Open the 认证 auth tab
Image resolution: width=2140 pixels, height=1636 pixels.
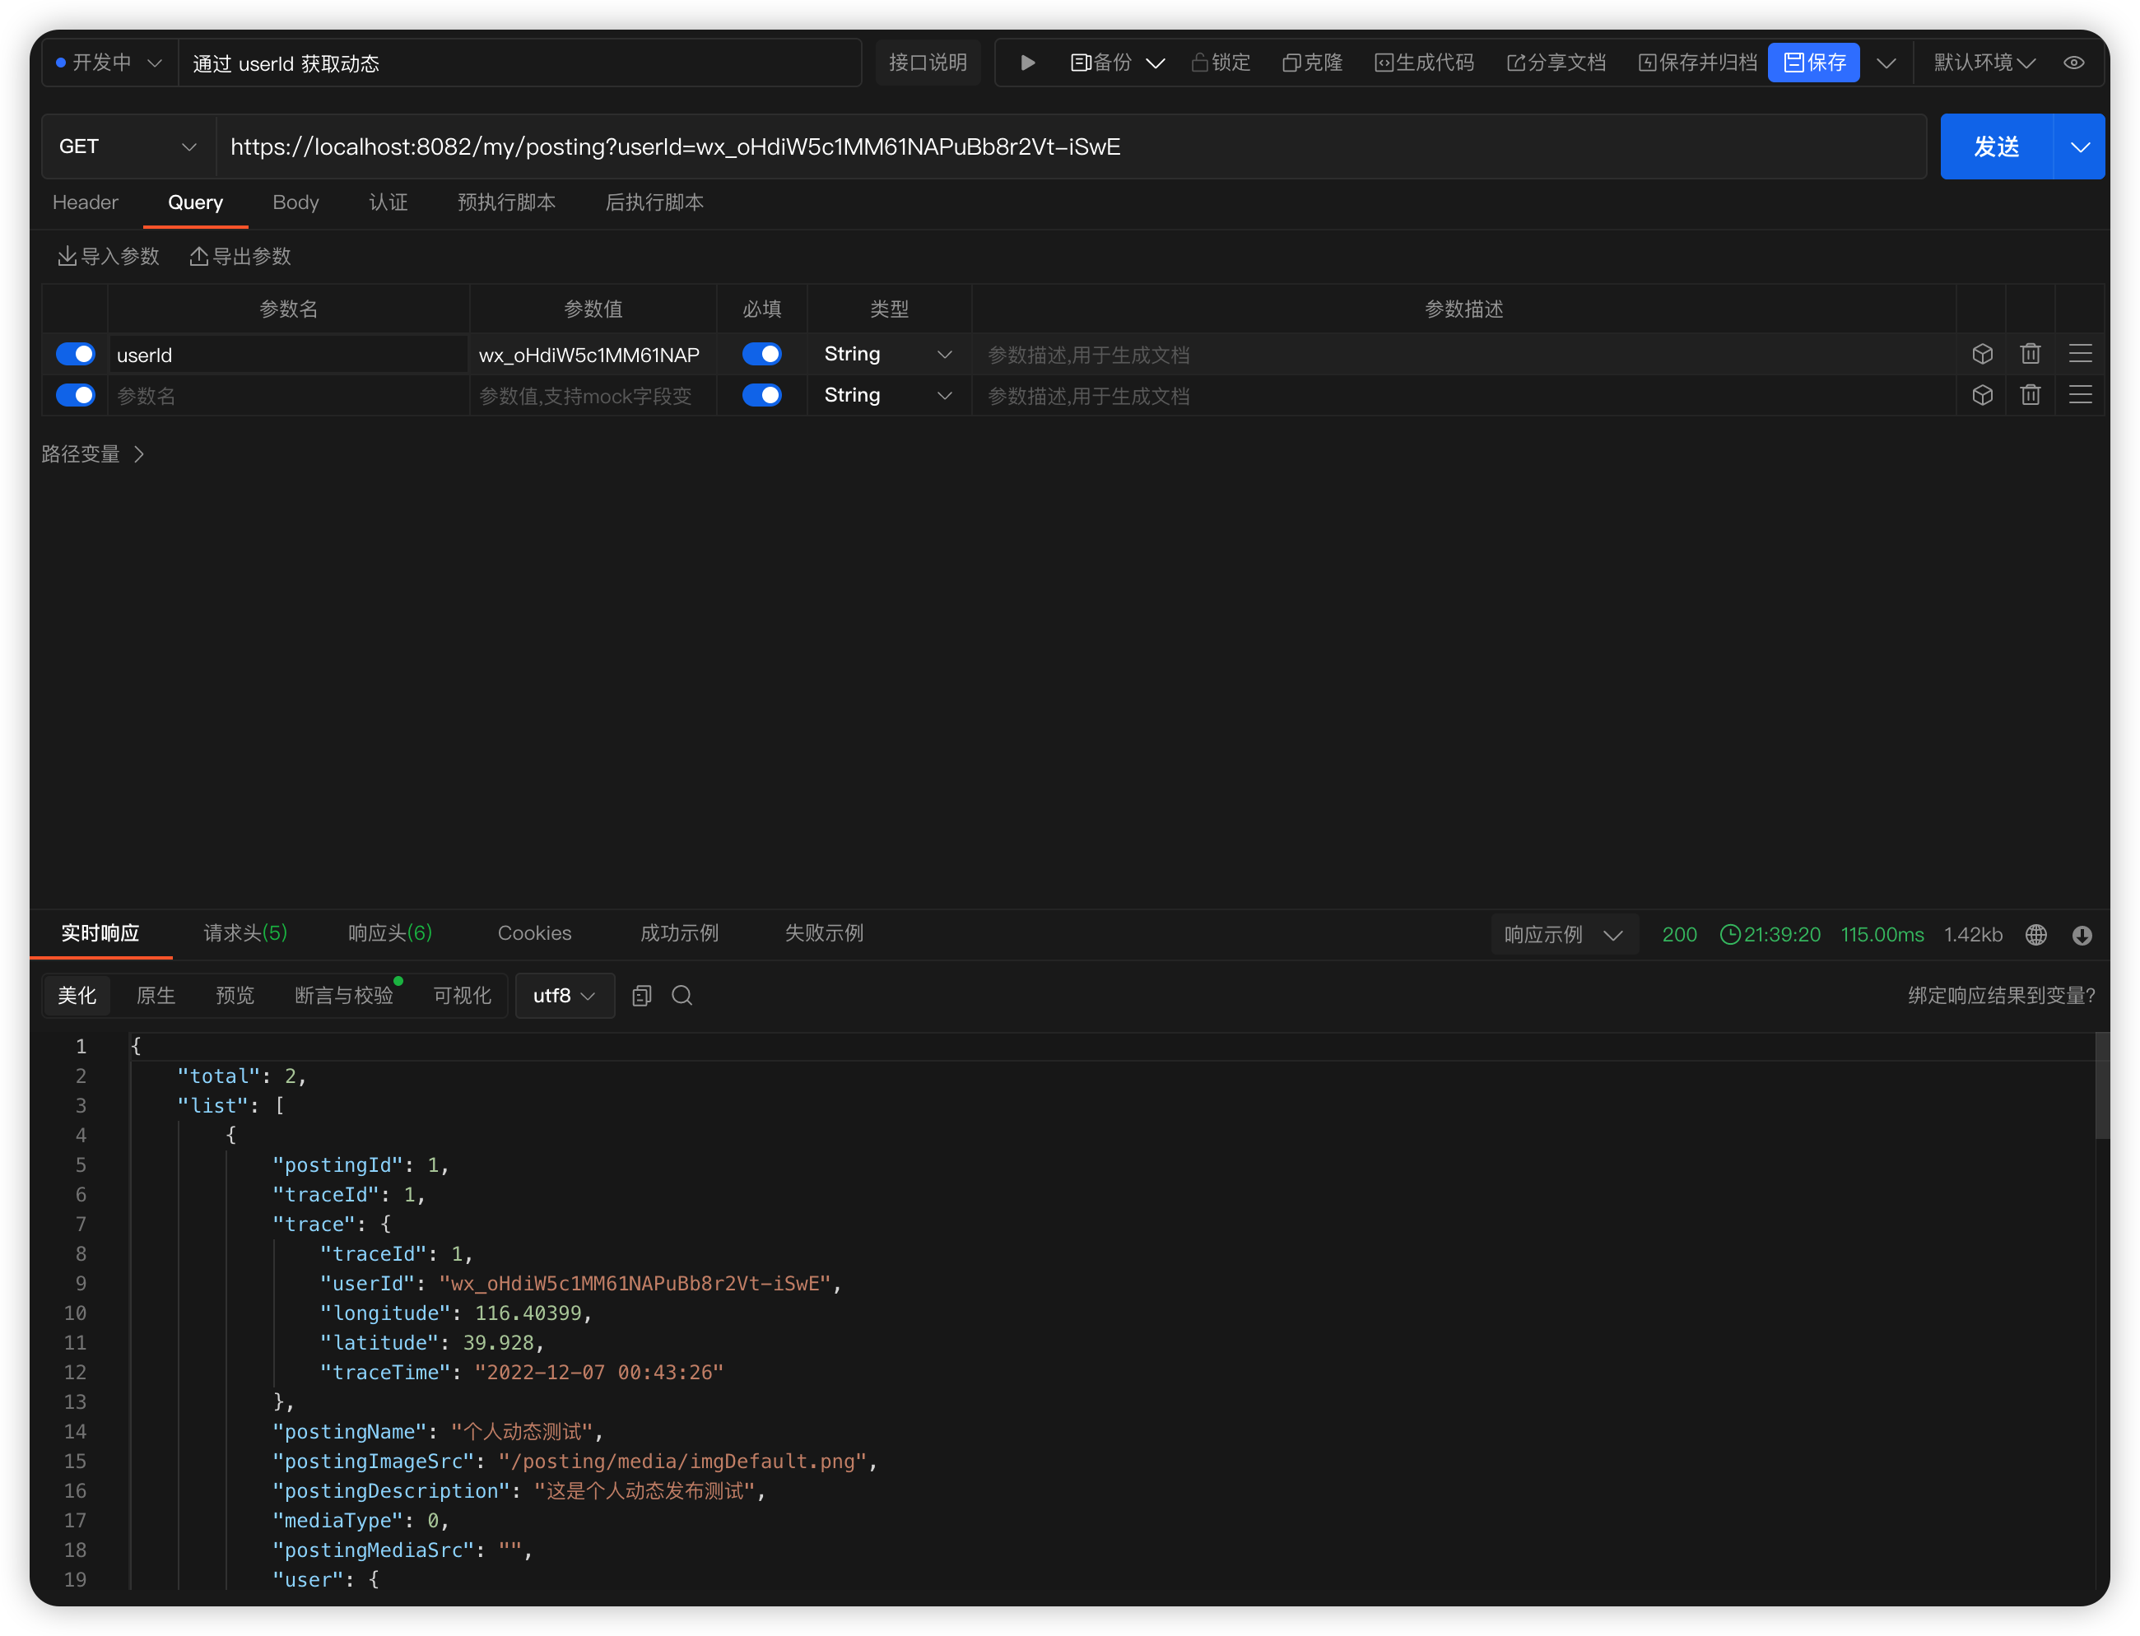pos(388,202)
